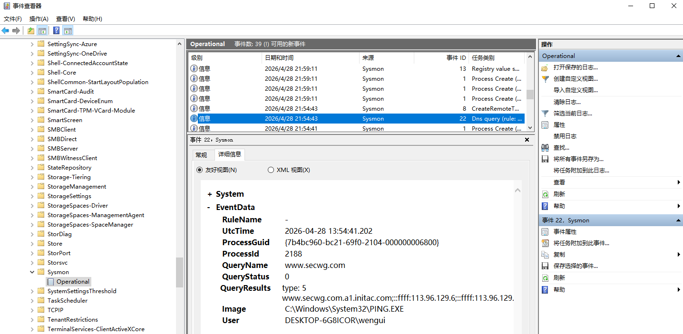Viewport: 683px width, 334px height.
Task: Click 禁用日志 in actions pane
Action: [565, 136]
